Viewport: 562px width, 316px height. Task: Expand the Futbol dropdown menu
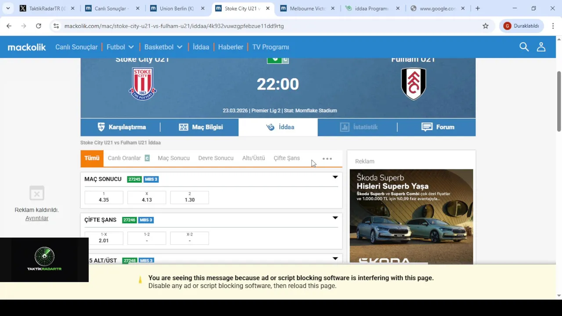120,47
